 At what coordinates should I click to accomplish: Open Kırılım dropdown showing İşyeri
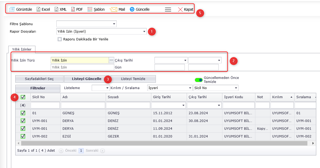coord(190,88)
